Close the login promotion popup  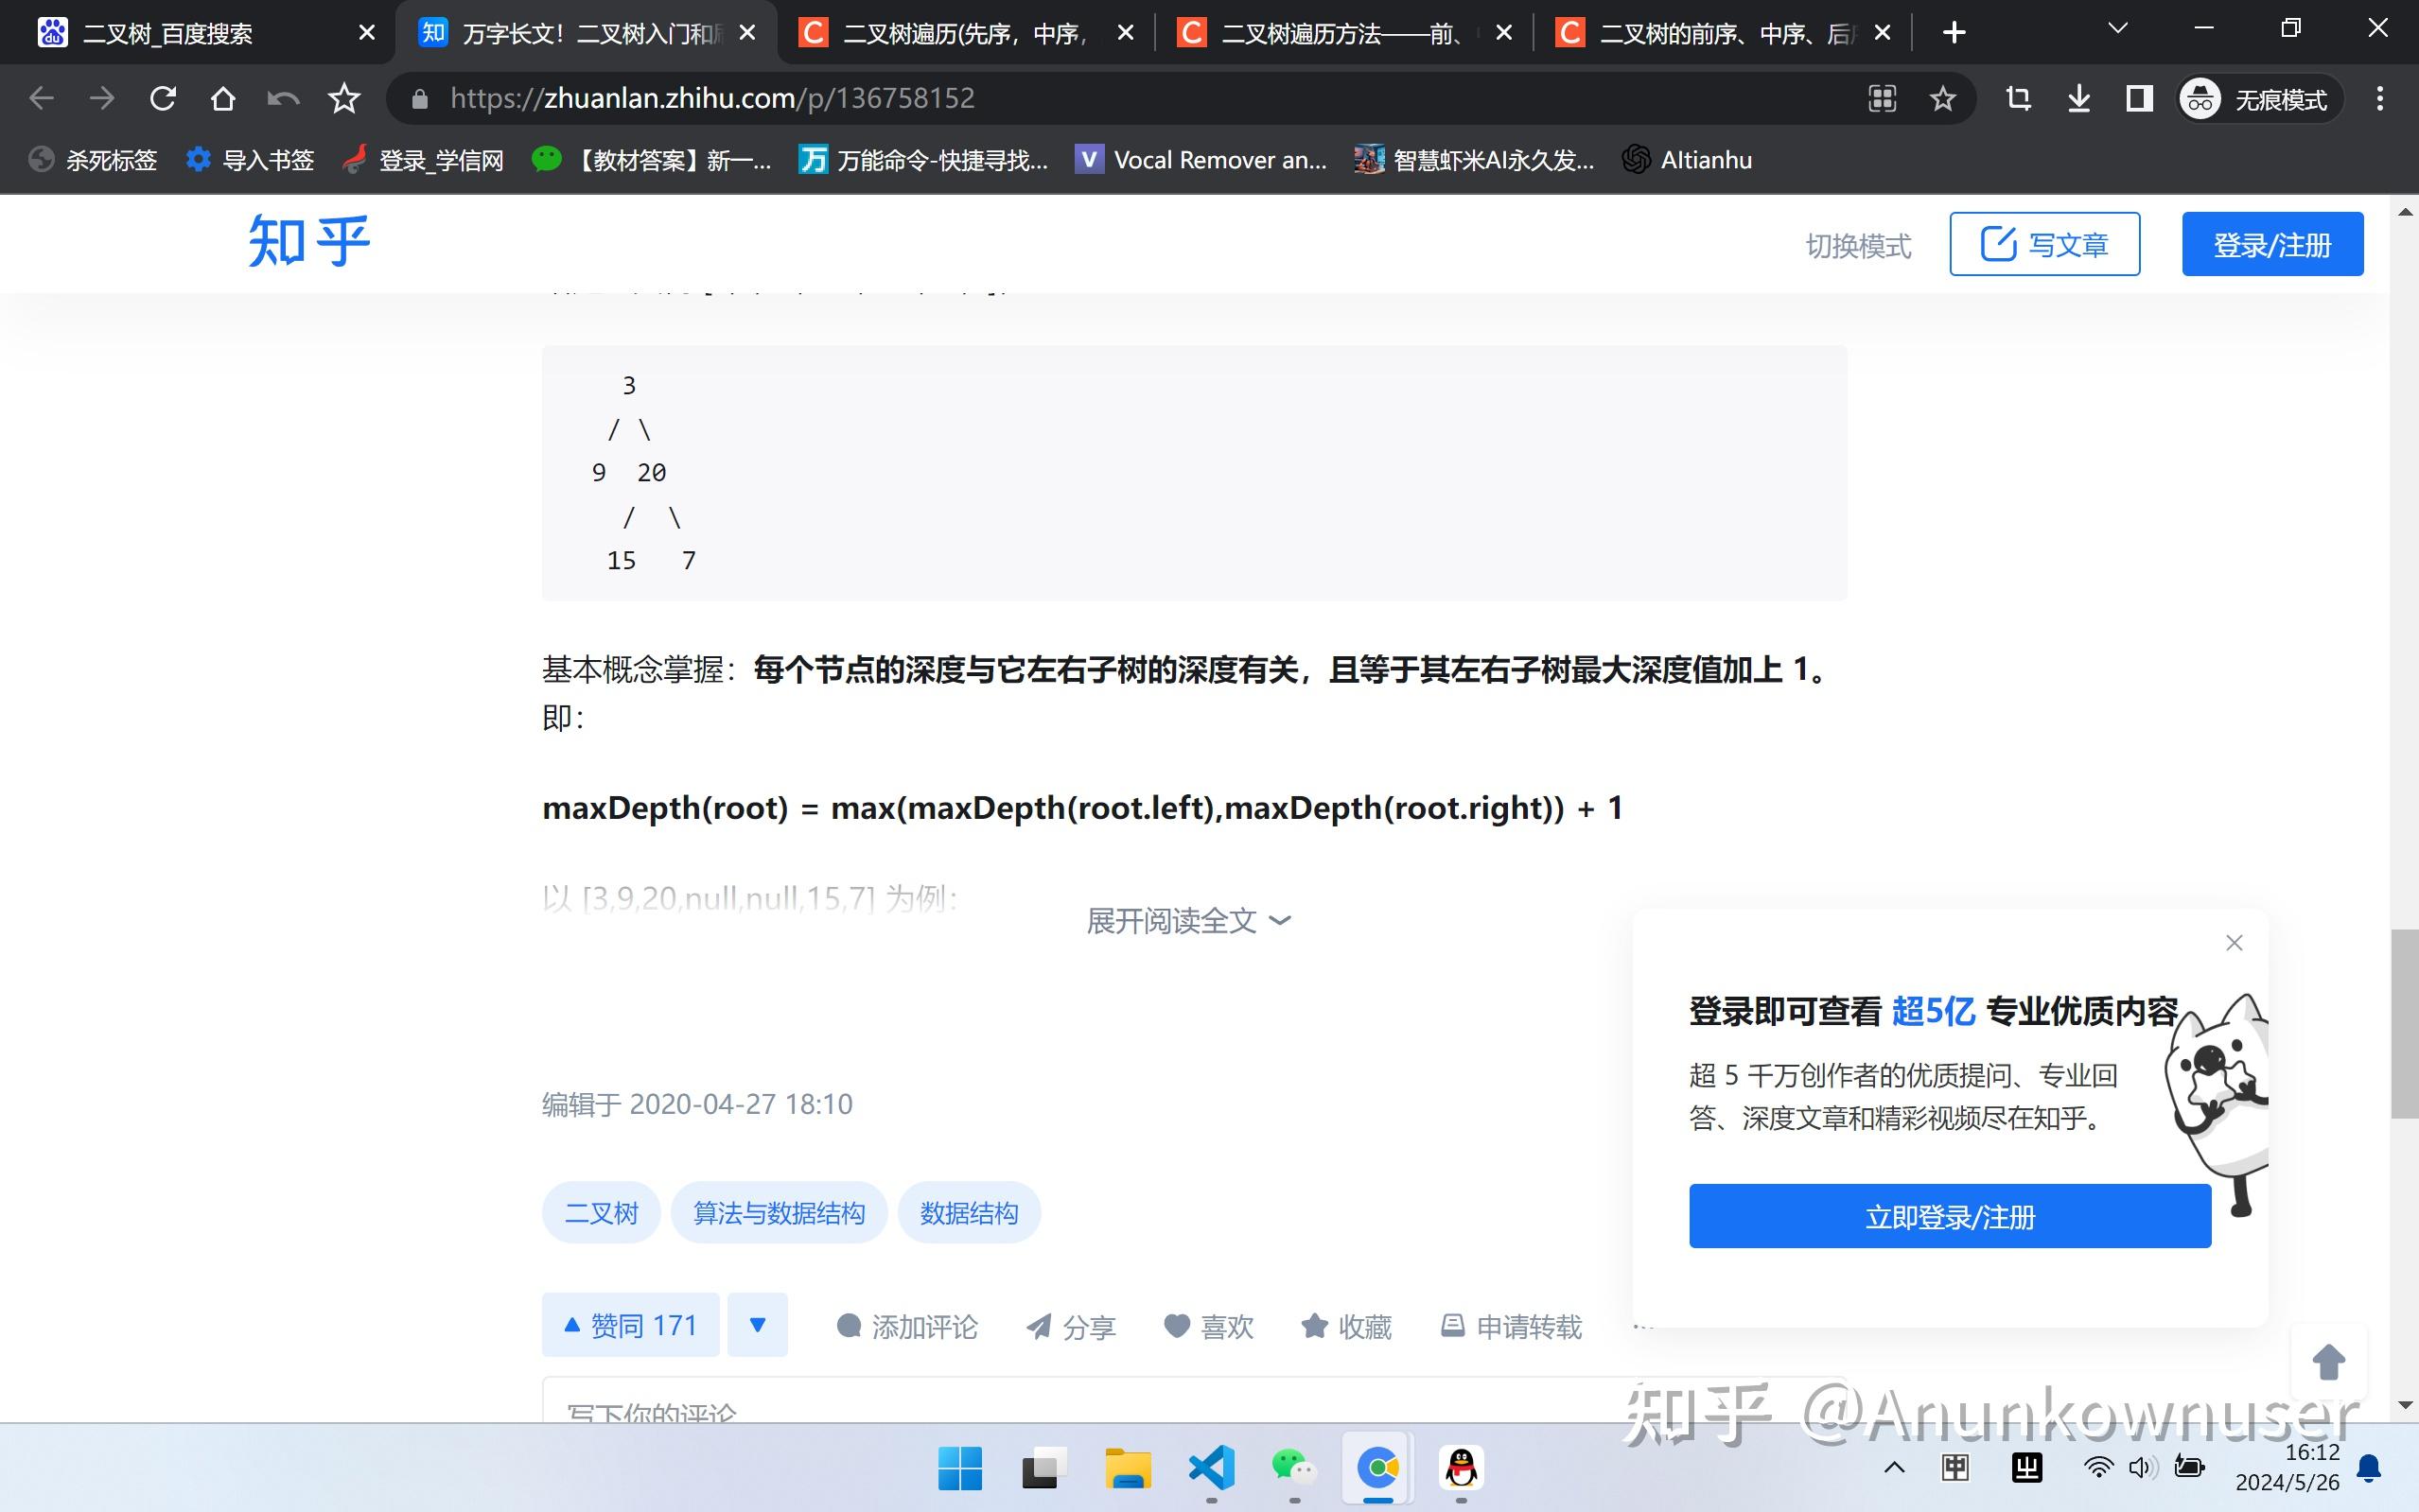point(2234,943)
